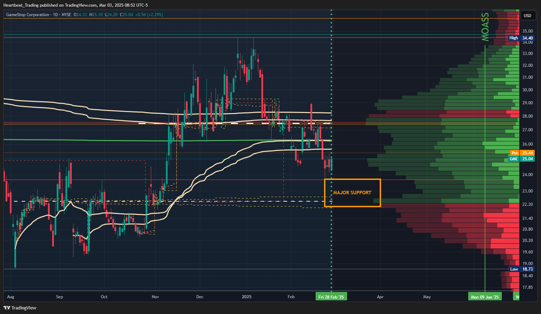The image size is (541, 314).
Task: Click the Oct label on time axis
Action: (x=104, y=297)
